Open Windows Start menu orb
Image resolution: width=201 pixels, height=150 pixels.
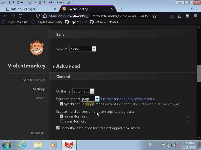[x=7, y=145]
